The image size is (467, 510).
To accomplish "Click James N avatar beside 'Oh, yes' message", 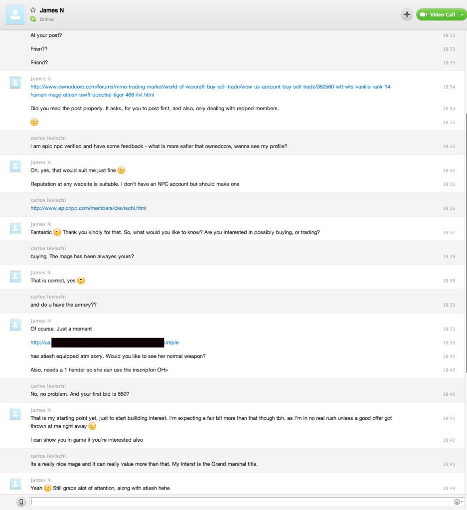I will pyautogui.click(x=15, y=166).
